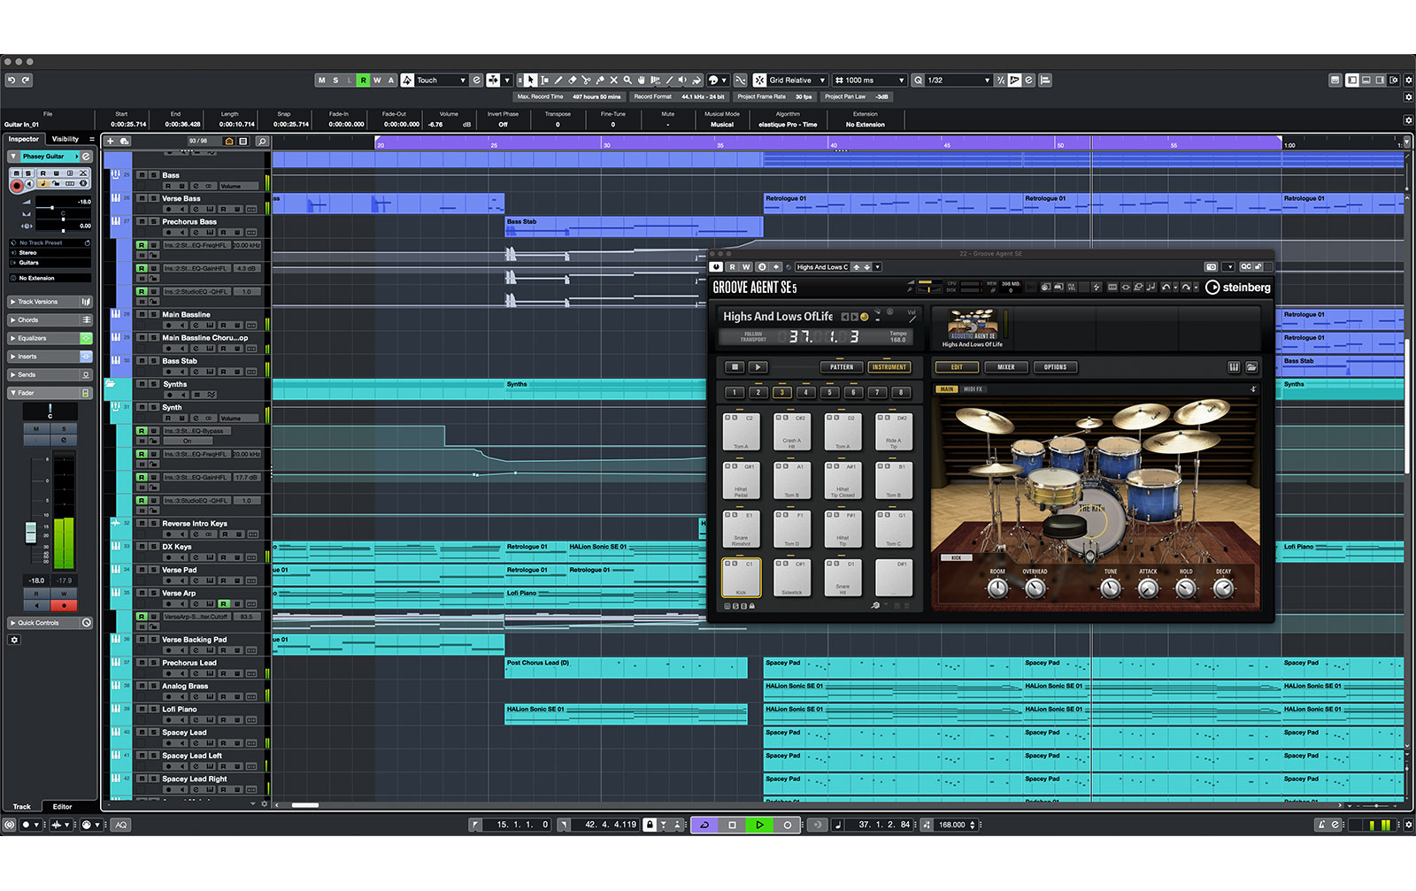Switch to Visibility tab

tap(65, 139)
